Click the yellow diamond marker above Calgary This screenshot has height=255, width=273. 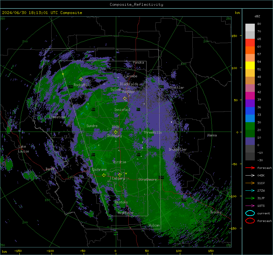120,175
